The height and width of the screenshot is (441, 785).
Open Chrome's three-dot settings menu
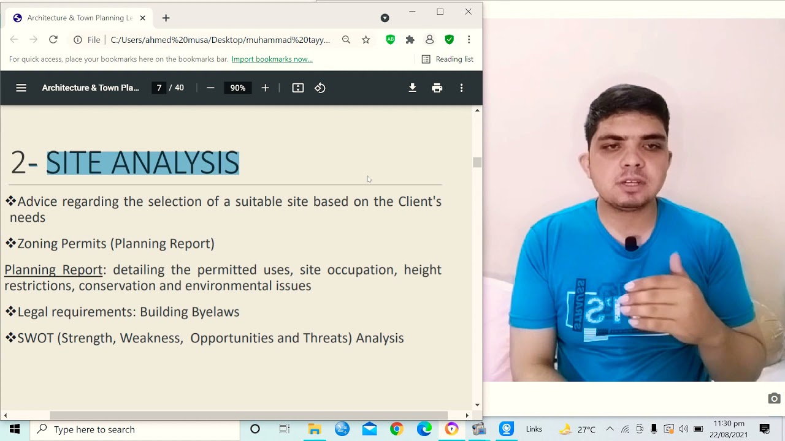coord(469,39)
